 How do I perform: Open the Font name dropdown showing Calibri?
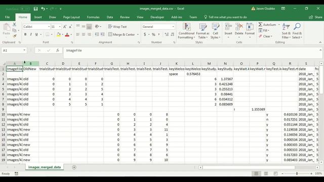[49, 27]
